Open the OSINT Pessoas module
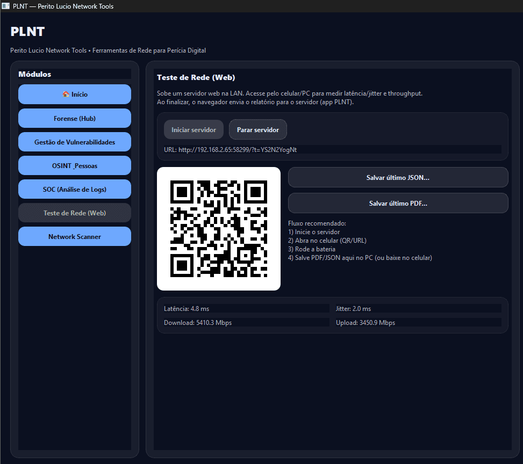 click(x=74, y=165)
